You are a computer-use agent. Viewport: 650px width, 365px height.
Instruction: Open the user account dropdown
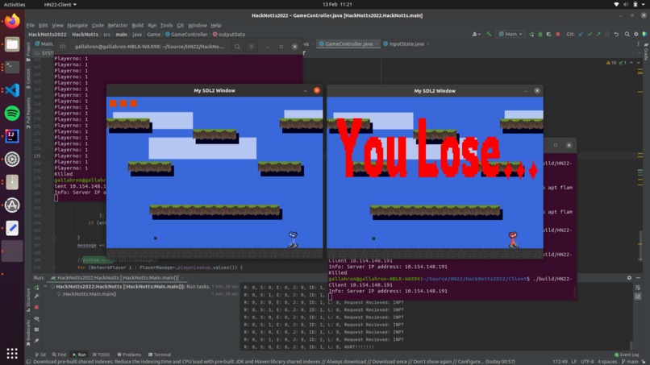click(x=477, y=35)
